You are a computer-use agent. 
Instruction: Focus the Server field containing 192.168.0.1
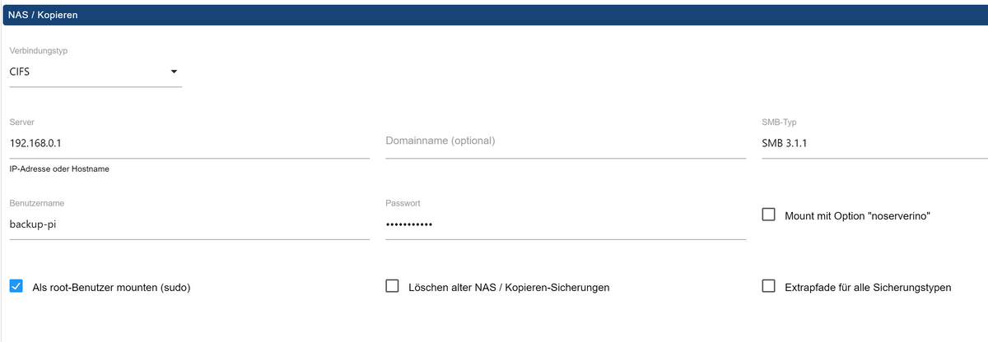pyautogui.click(x=189, y=143)
